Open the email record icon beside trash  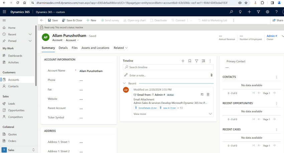tap(202, 95)
